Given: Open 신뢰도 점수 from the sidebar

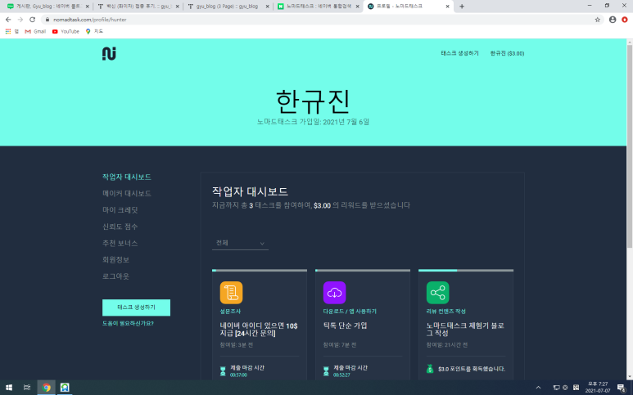Looking at the screenshot, I should [120, 227].
